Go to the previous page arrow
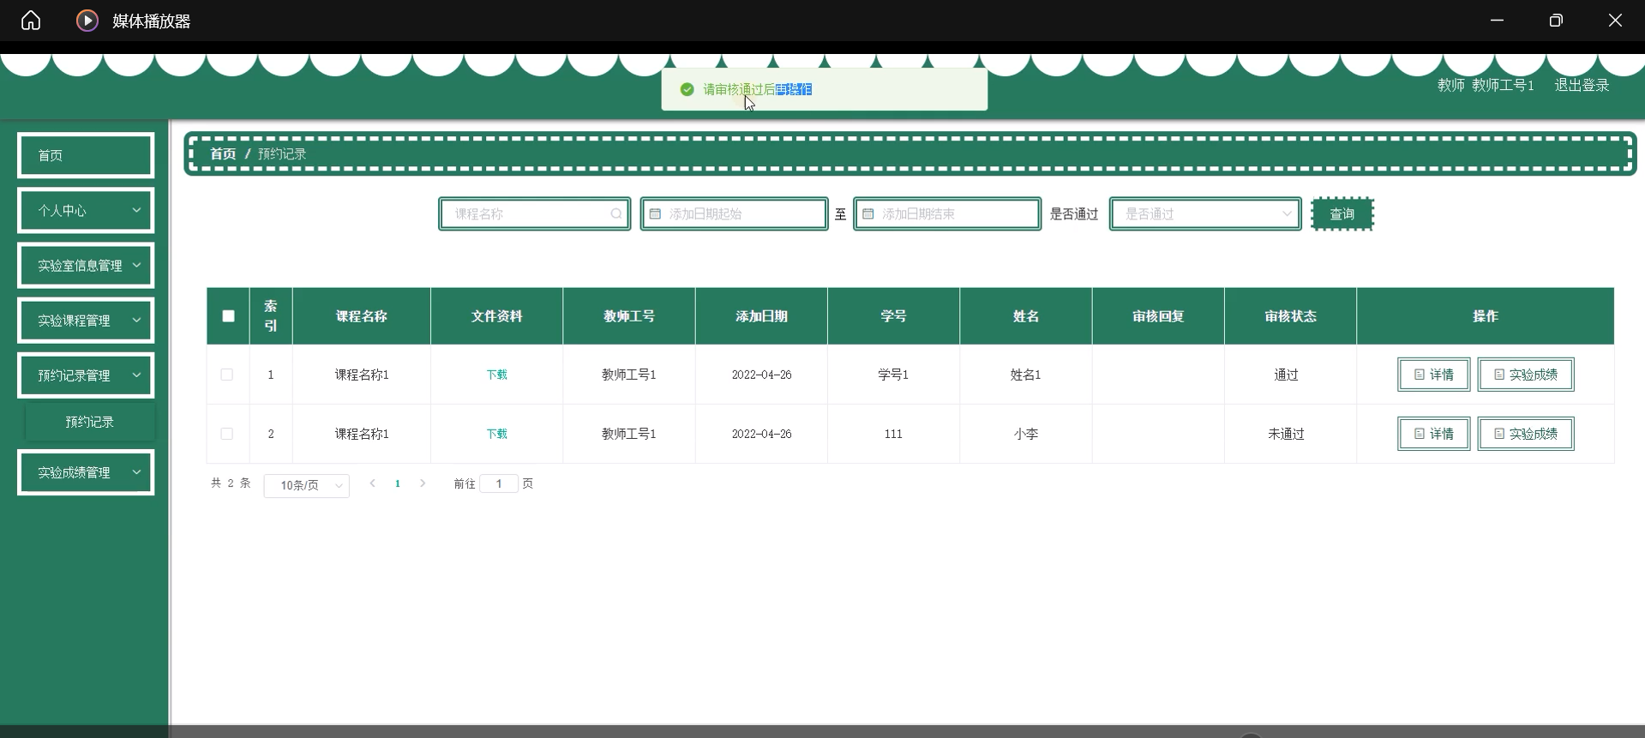 [x=372, y=483]
